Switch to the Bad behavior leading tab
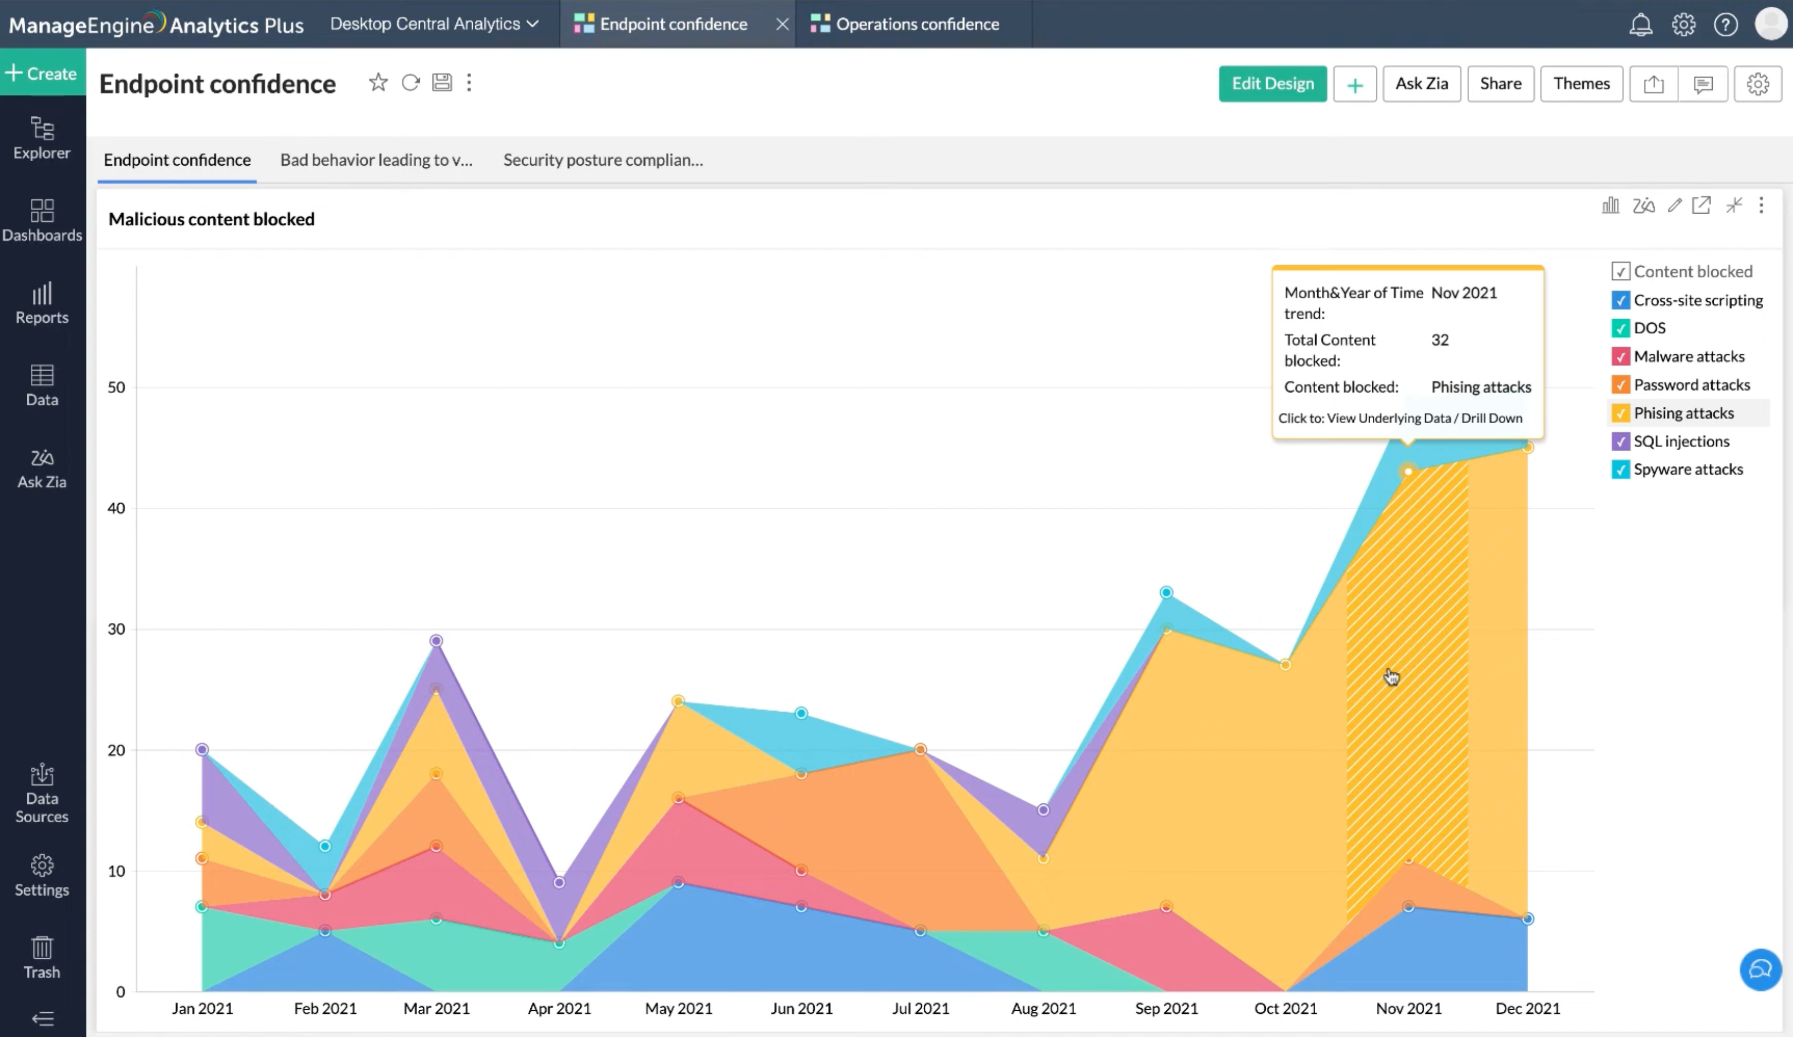Viewport: 1793px width, 1037px height. point(376,160)
